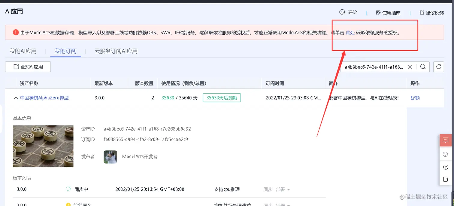
Task: Clear the search box with the X icon
Action: (x=410, y=67)
